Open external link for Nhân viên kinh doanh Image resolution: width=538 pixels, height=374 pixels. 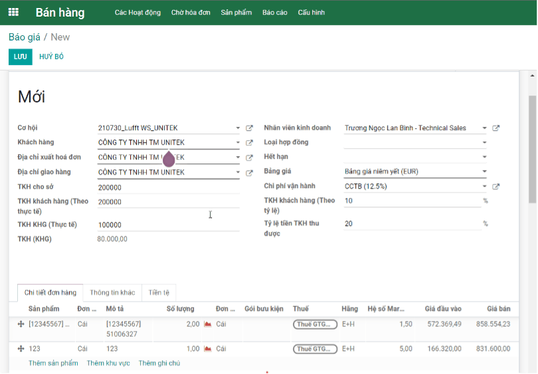pos(495,128)
